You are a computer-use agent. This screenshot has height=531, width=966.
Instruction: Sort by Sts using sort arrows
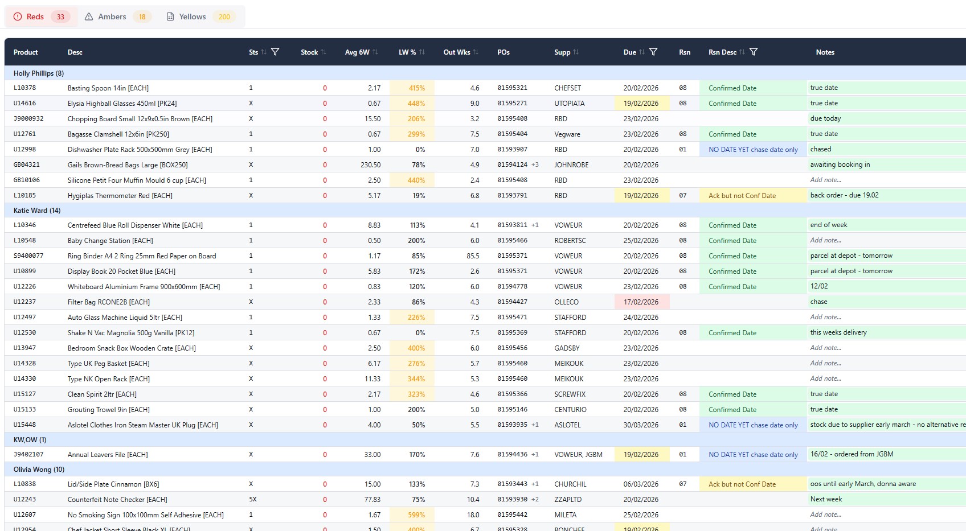264,52
